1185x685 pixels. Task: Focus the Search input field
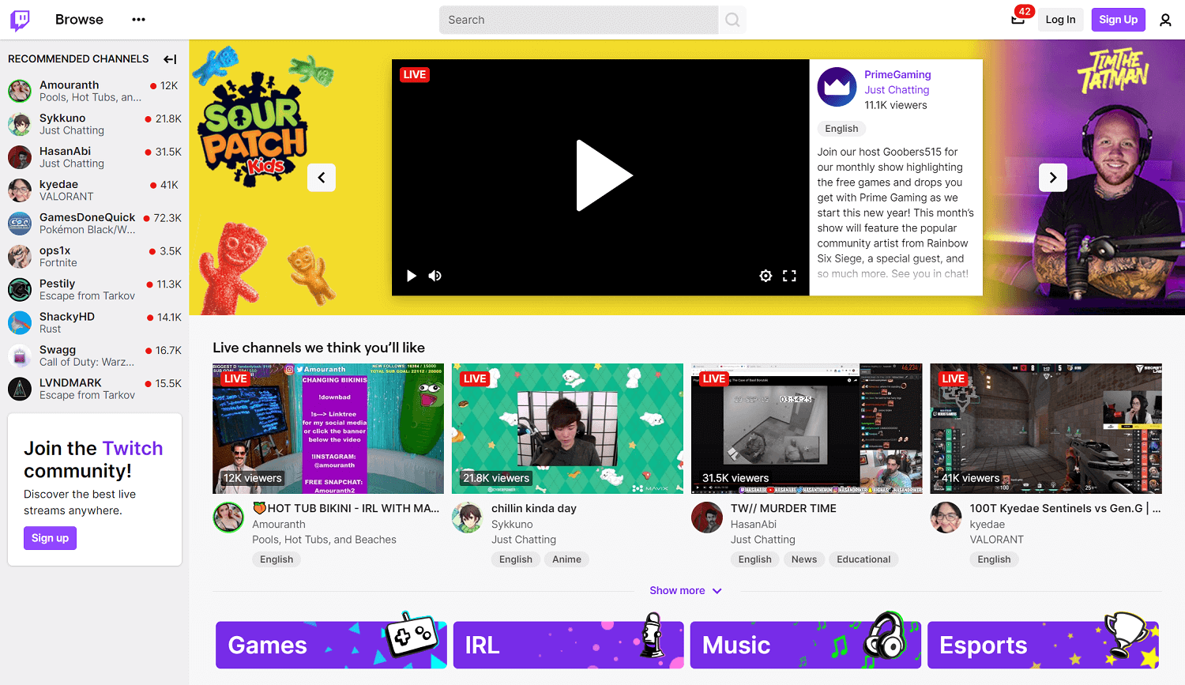[x=579, y=20]
